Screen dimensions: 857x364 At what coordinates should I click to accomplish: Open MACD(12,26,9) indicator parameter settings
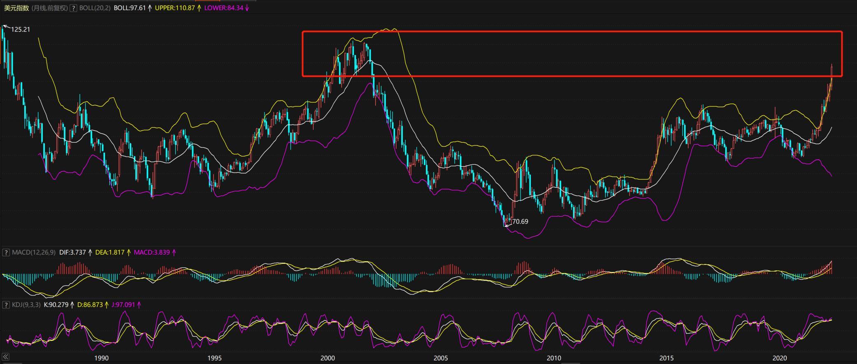tap(34, 252)
